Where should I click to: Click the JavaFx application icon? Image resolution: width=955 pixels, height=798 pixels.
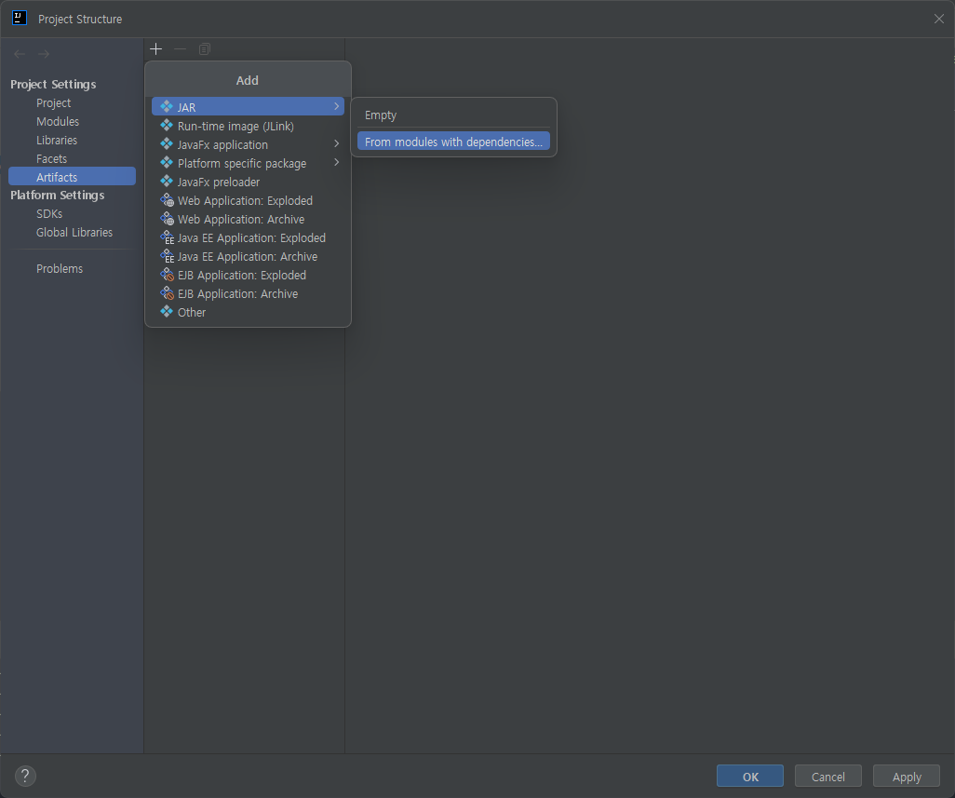167,144
